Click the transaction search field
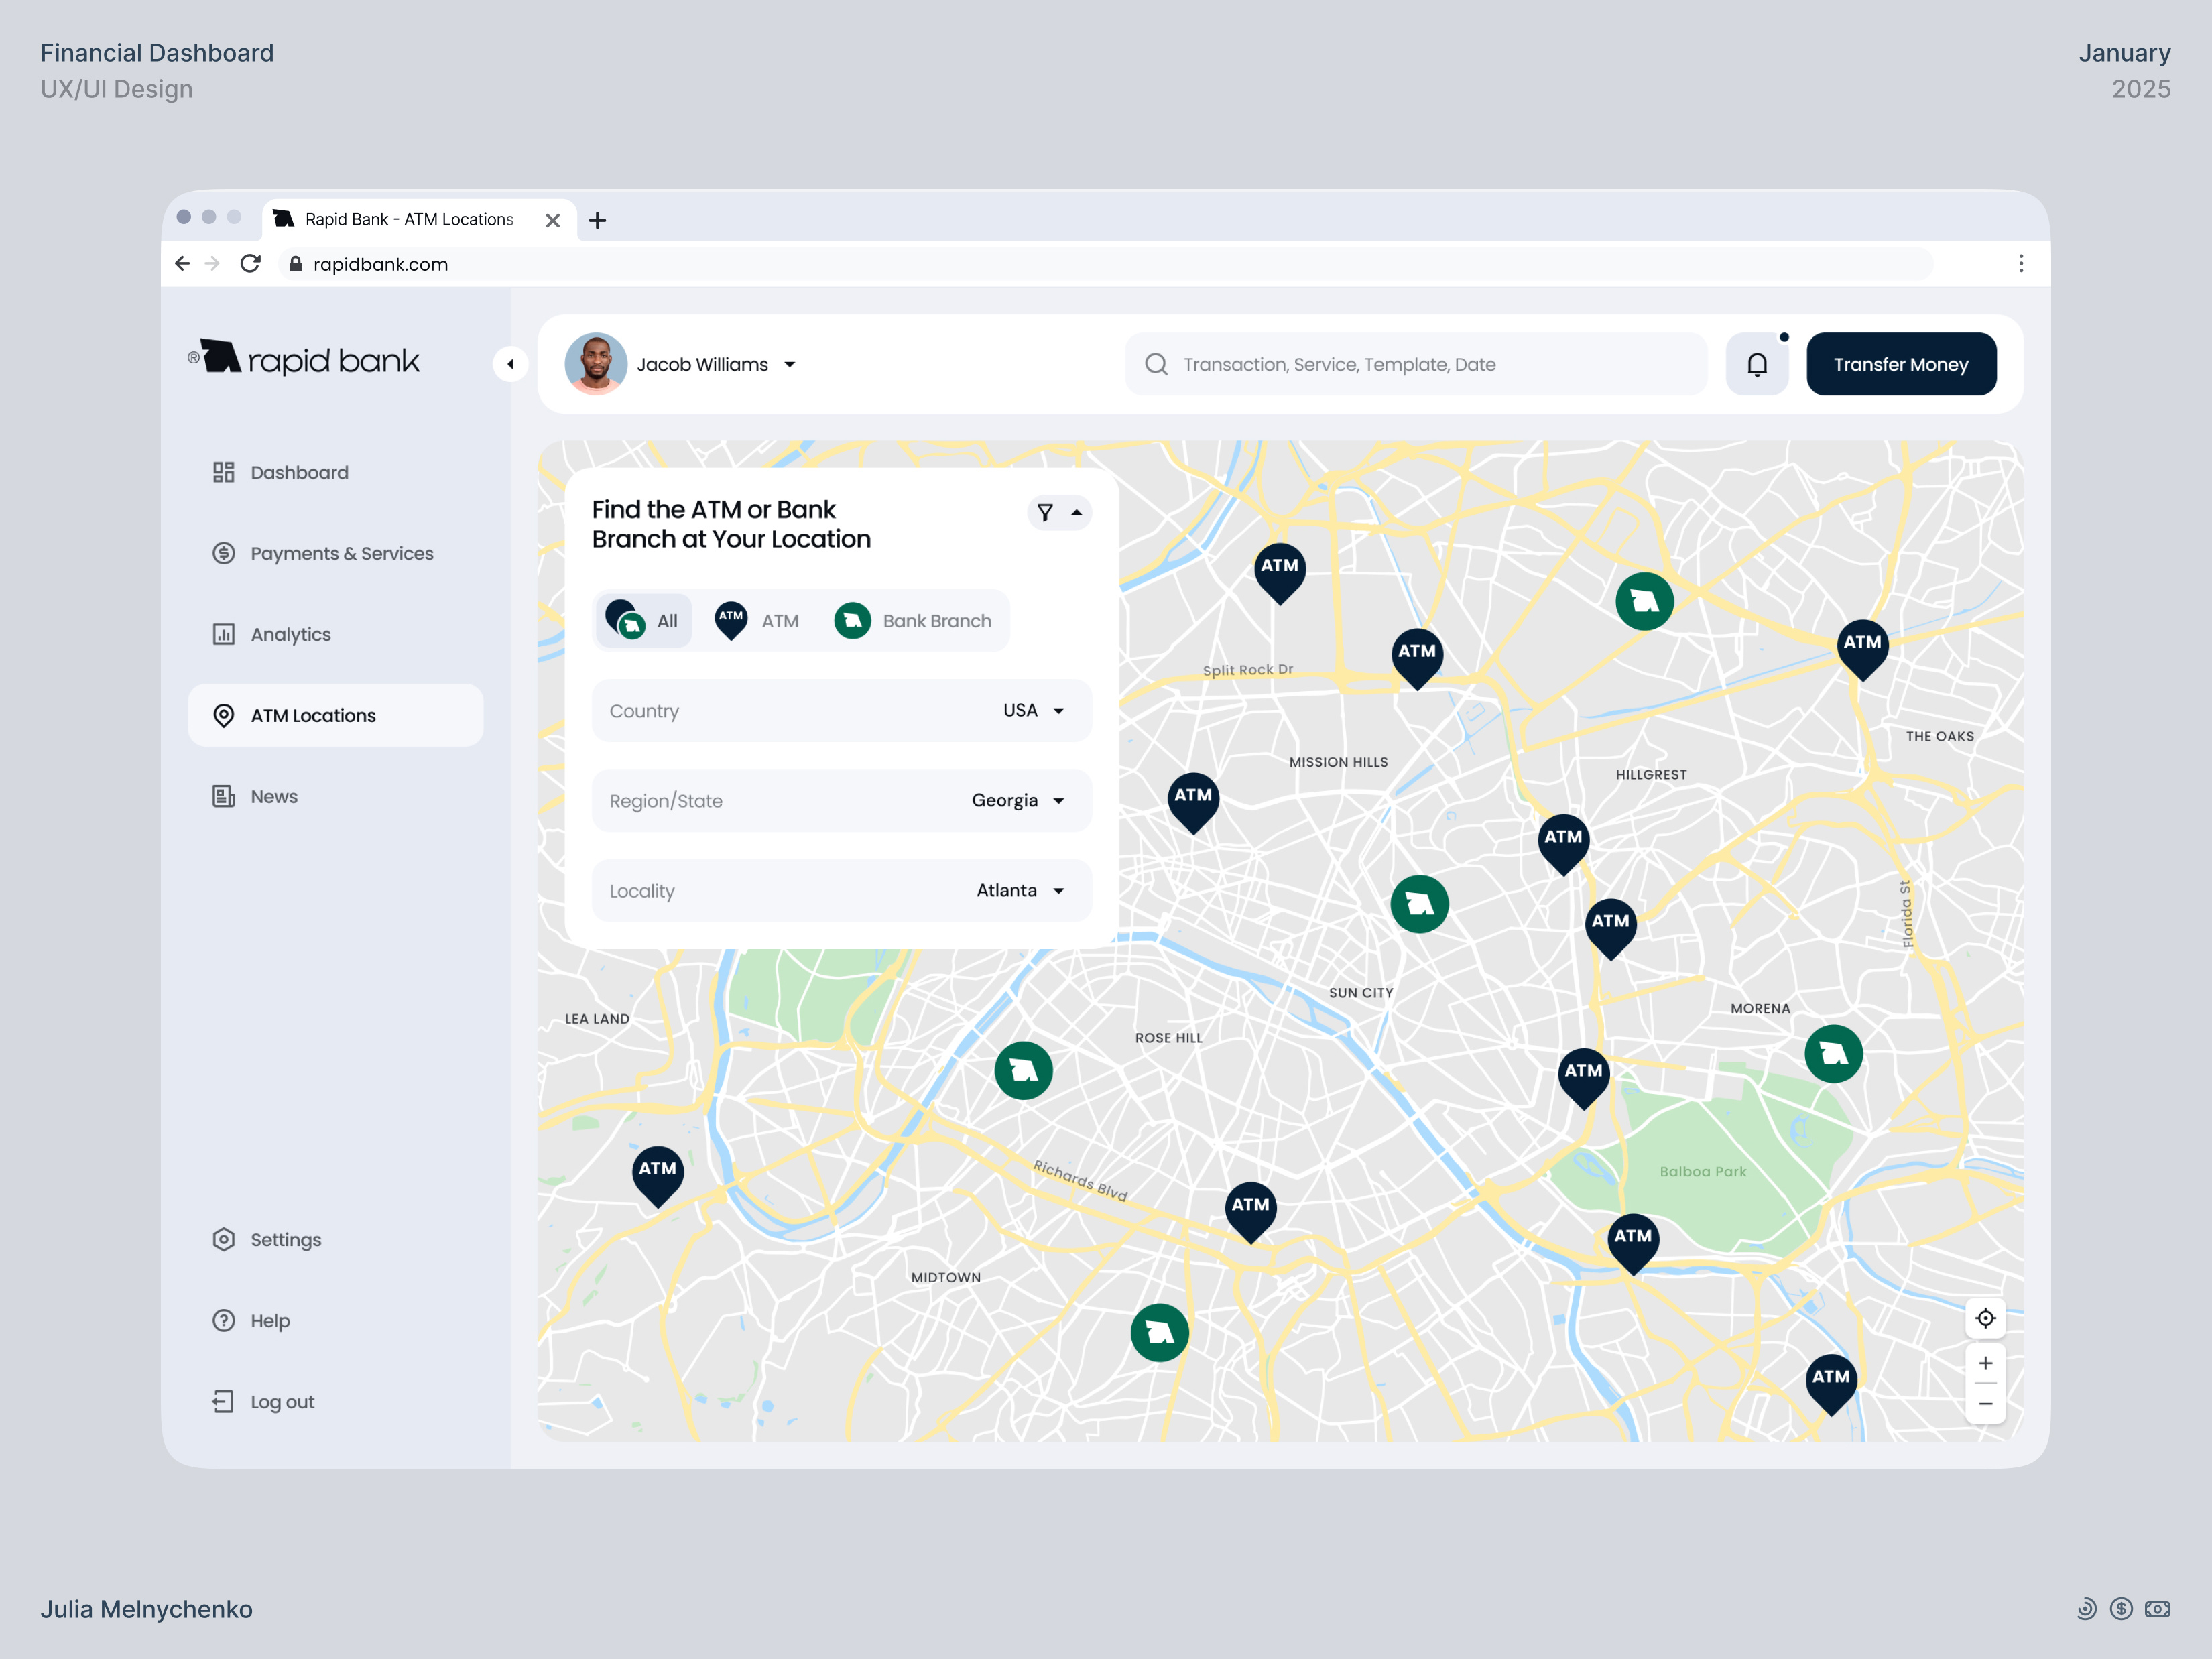This screenshot has height=1659, width=2212. (1400, 364)
